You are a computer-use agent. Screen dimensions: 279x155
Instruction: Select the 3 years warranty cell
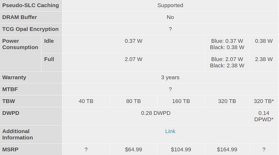(x=170, y=77)
